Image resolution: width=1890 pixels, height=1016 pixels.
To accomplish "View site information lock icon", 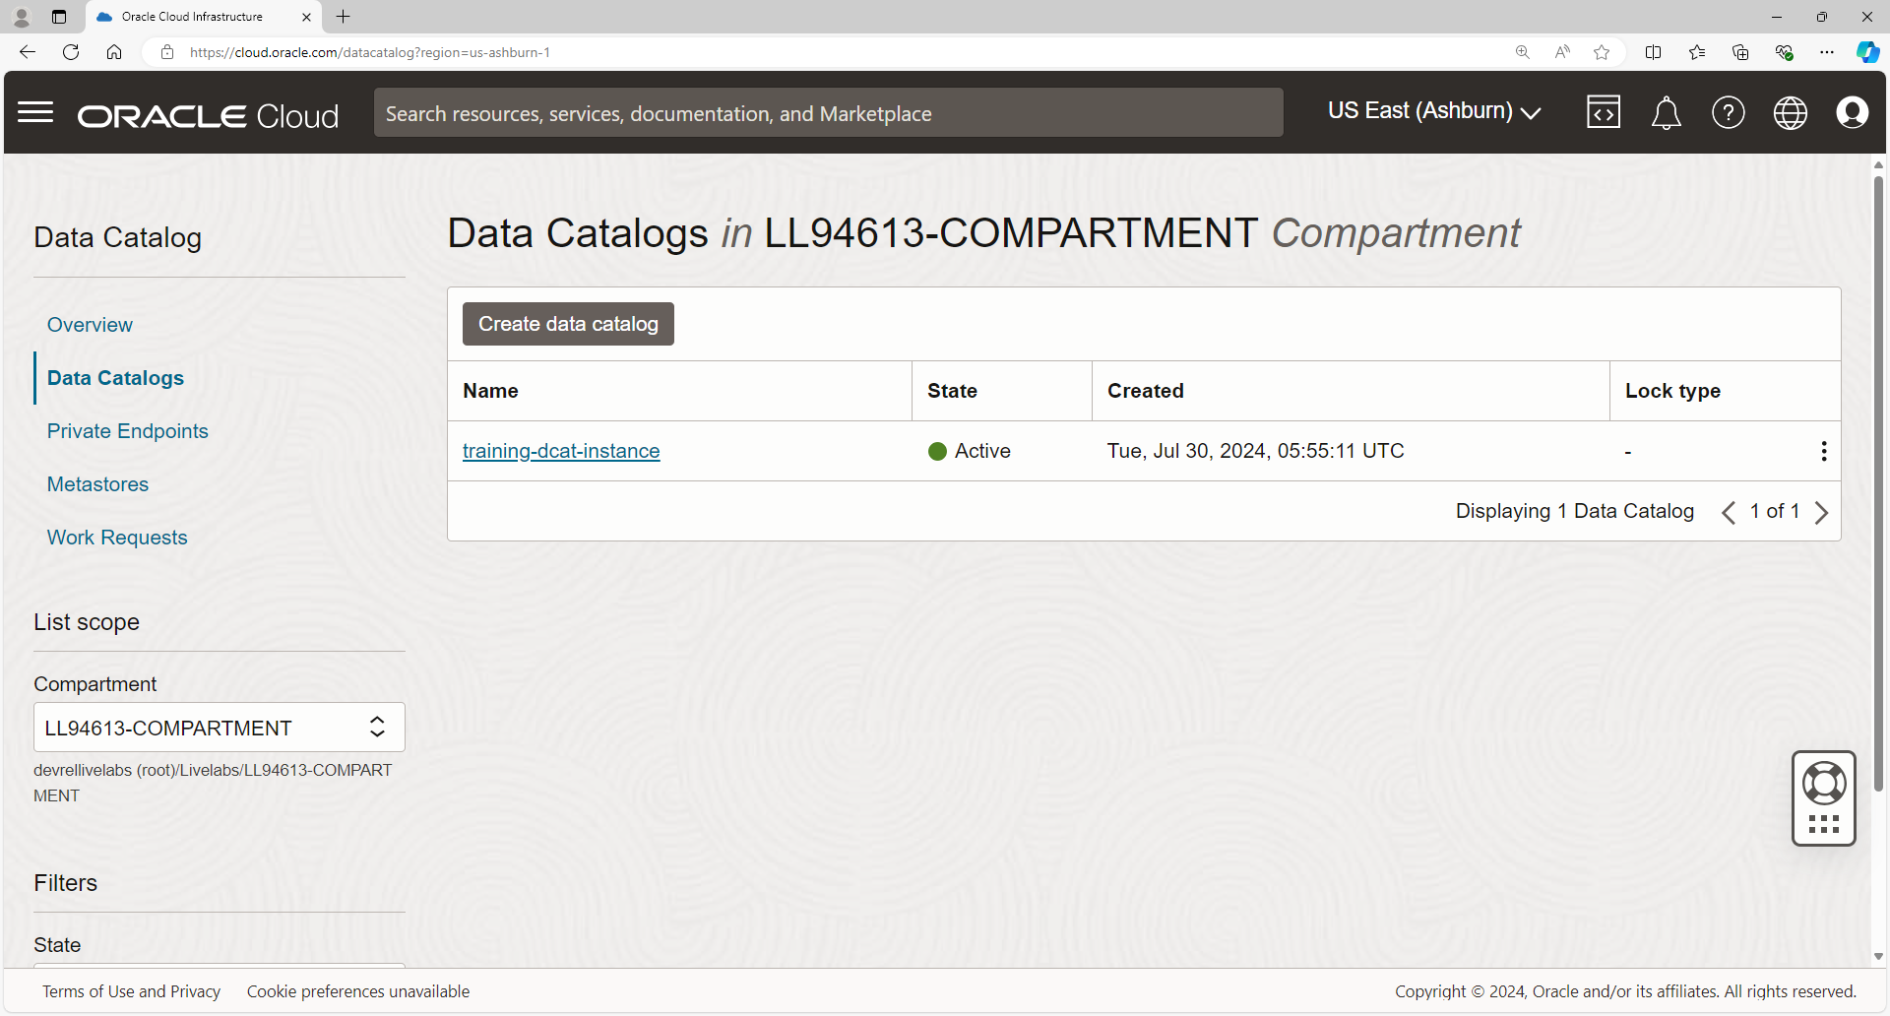I will pyautogui.click(x=167, y=52).
